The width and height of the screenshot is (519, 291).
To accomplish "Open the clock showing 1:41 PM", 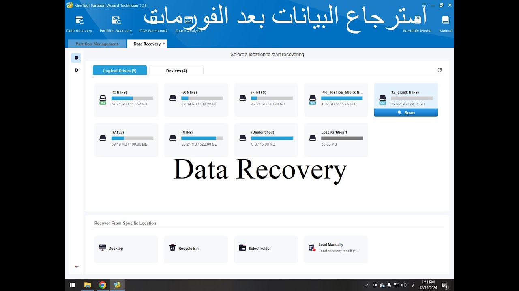I will point(428,285).
